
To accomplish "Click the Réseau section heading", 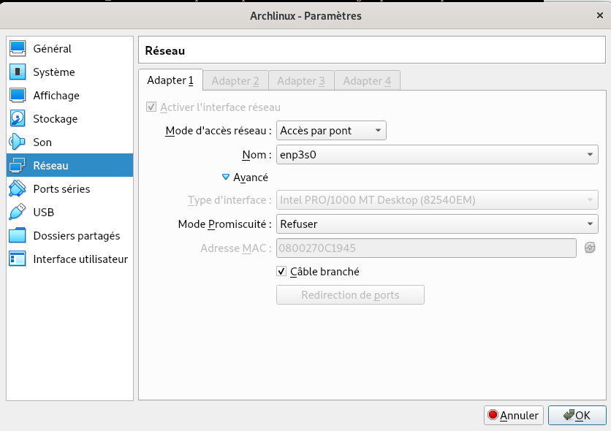I will [165, 50].
